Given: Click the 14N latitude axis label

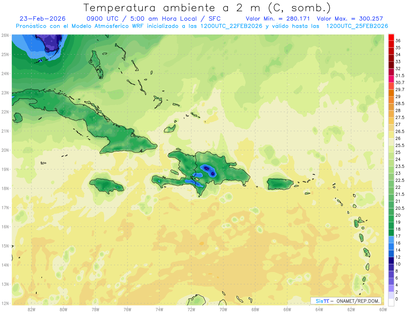Looking at the screenshot, I should (5, 265).
